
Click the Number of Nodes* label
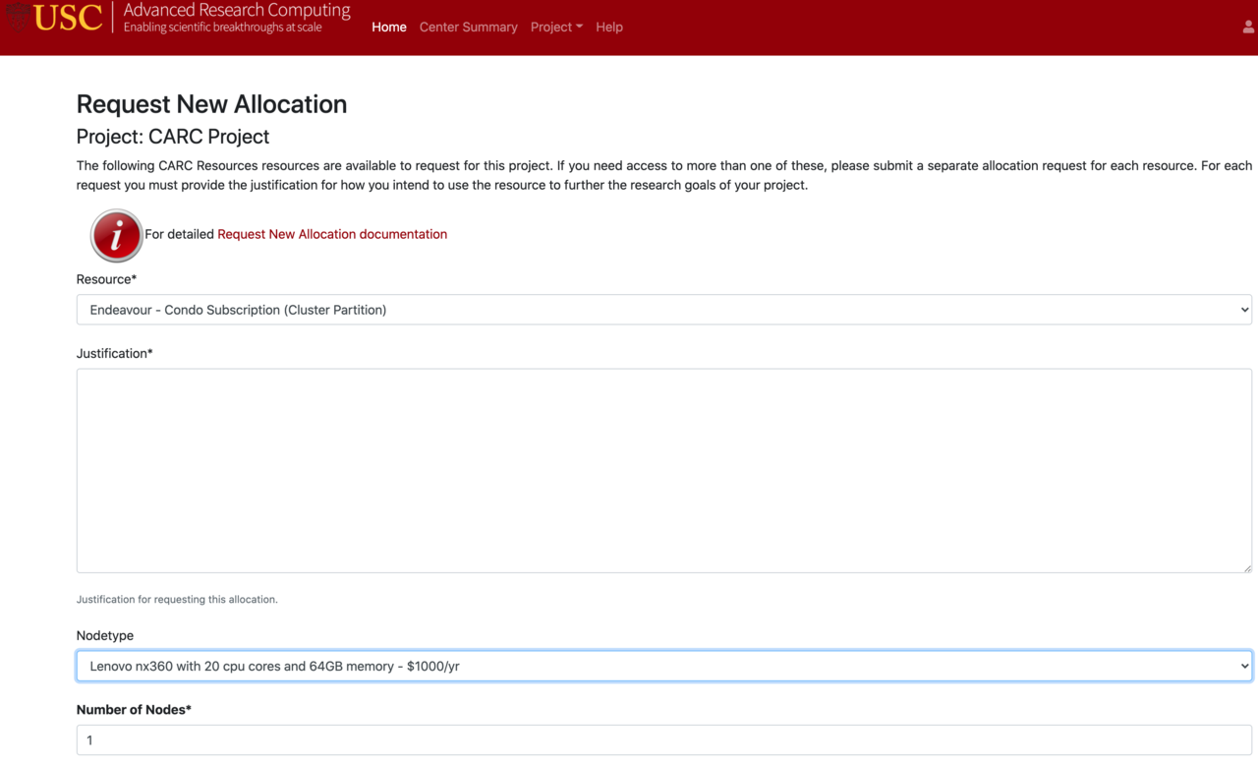[x=134, y=709]
